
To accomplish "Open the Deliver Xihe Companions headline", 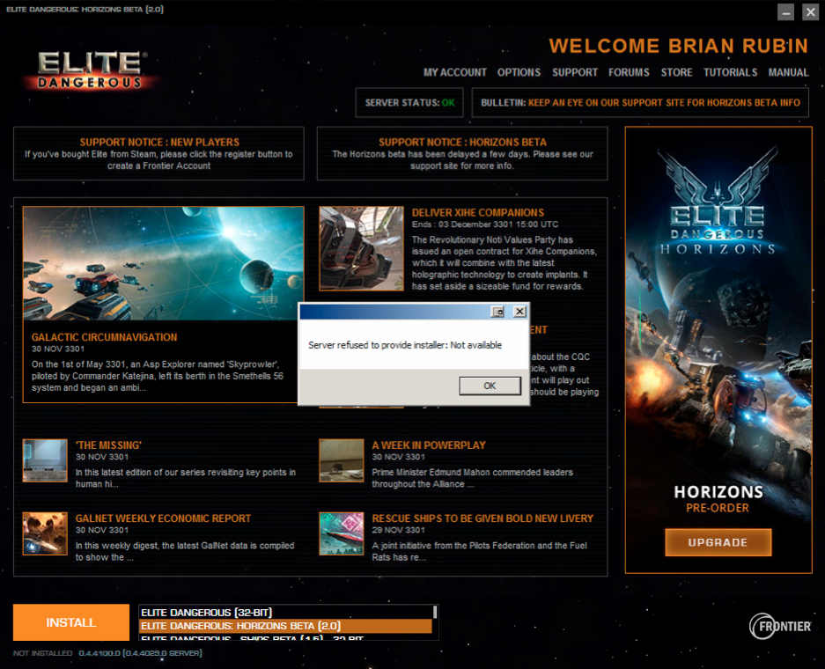I will 478,212.
